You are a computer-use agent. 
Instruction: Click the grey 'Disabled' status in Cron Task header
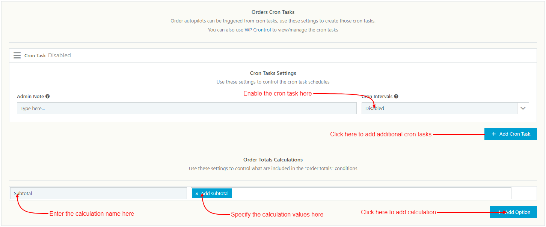(x=59, y=55)
